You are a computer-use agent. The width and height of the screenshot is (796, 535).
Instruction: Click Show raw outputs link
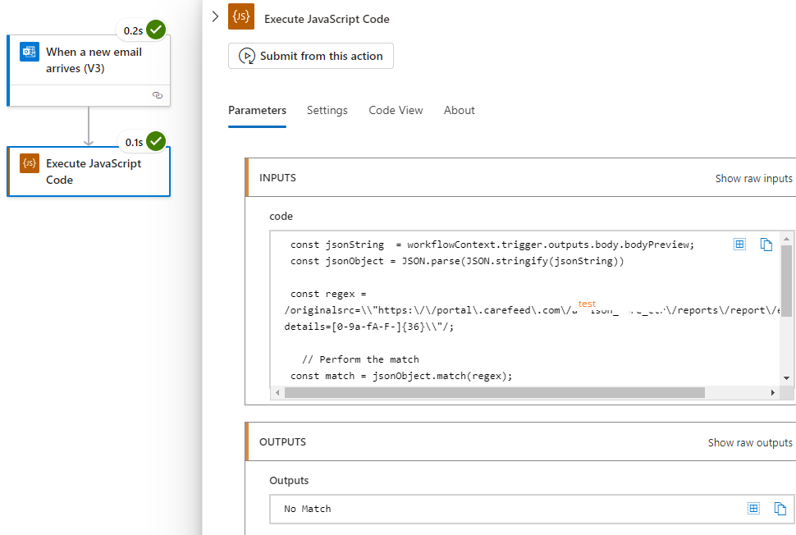coord(750,442)
